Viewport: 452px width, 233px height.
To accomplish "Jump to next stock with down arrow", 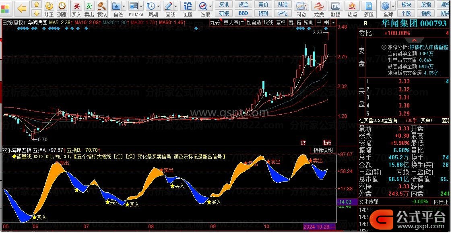I will 36,13.
